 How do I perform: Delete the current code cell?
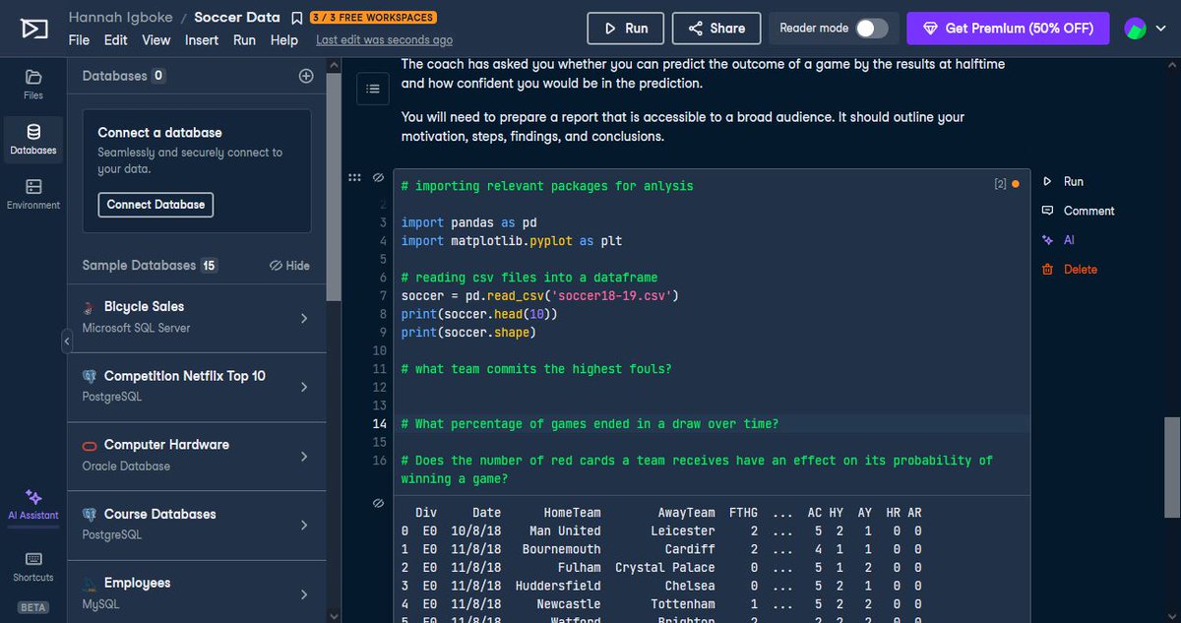tap(1069, 270)
